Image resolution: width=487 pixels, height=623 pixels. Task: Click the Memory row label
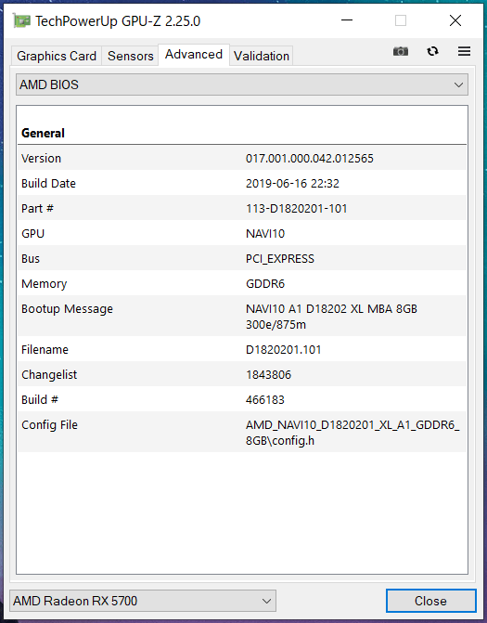tap(44, 284)
